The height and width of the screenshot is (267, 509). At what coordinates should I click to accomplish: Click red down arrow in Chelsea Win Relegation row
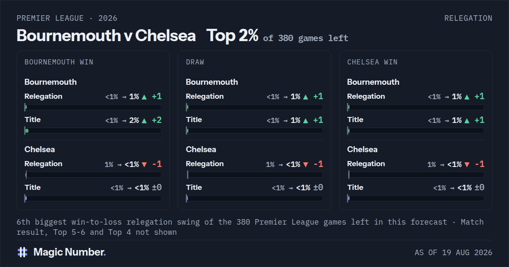(x=467, y=164)
